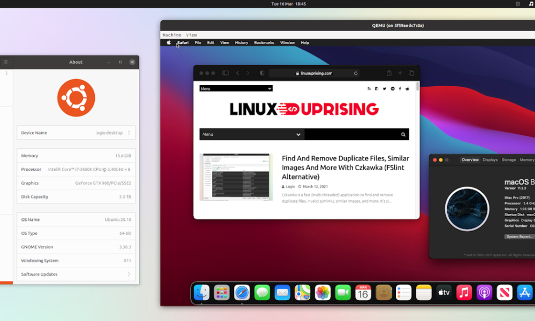Open the clock showing Tue 16 Mar 18:45
The width and height of the screenshot is (535, 321).
(288, 4)
